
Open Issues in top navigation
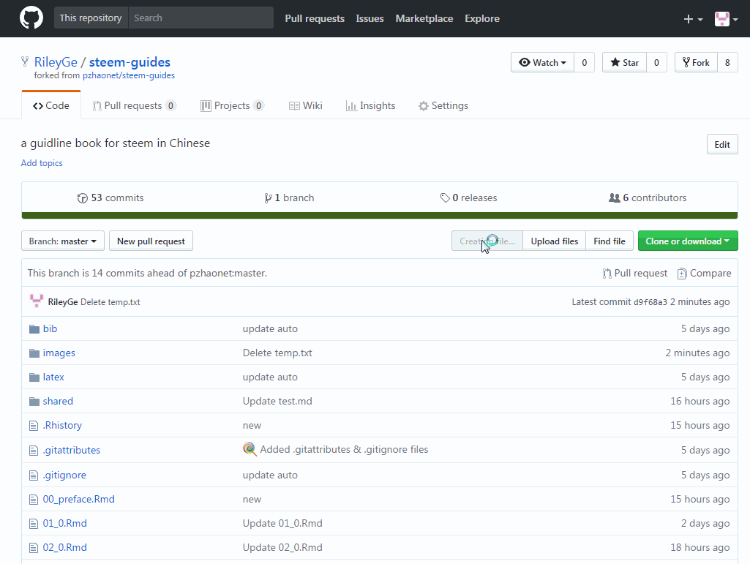pyautogui.click(x=370, y=19)
